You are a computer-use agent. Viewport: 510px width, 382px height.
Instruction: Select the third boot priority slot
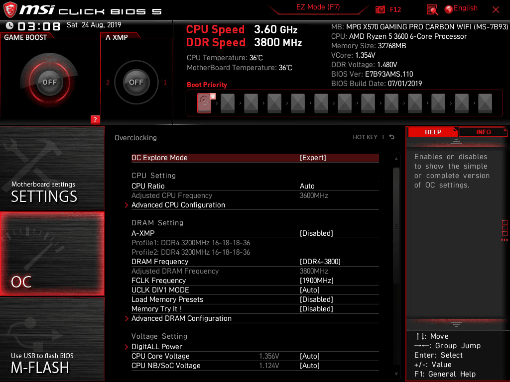[x=251, y=103]
